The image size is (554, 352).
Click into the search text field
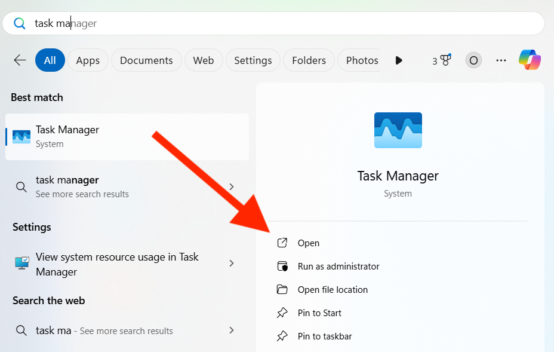(x=273, y=23)
